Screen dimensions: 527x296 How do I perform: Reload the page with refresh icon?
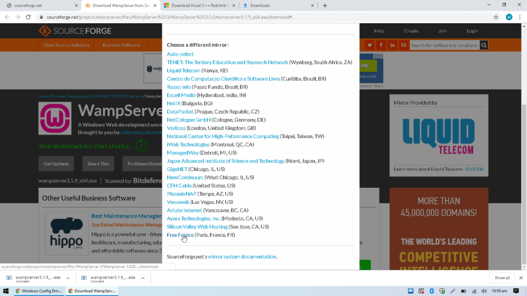coord(28,17)
